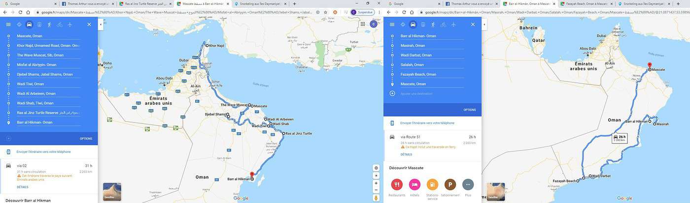
Task: Click DÉTAILS under via Route 51
Action: (x=406, y=154)
